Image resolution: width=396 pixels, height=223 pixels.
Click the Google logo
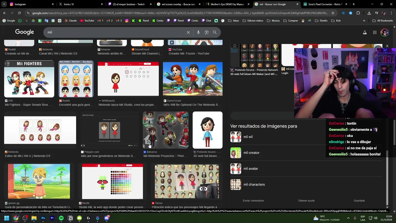(24, 32)
